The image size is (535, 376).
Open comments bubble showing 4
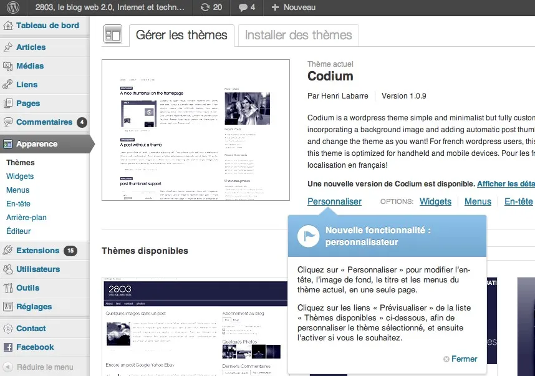243,7
